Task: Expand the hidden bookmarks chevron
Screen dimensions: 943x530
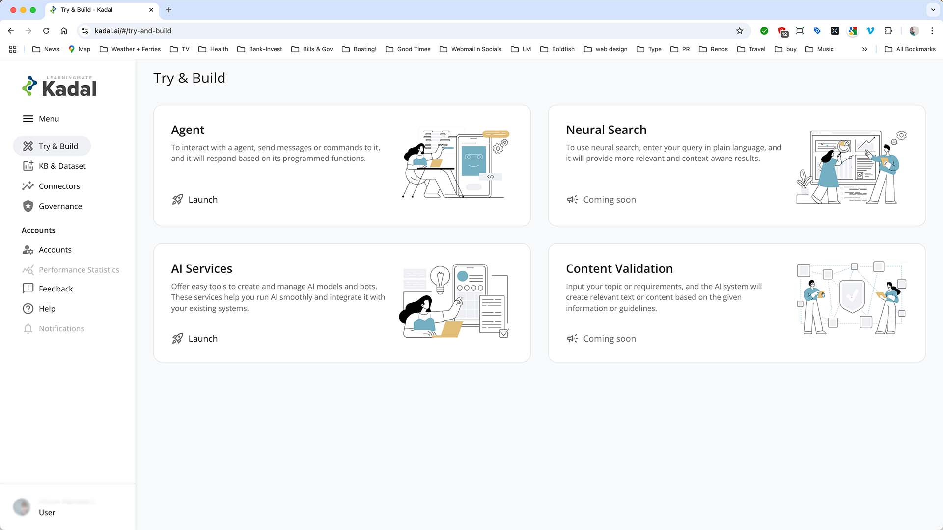Action: (864, 49)
